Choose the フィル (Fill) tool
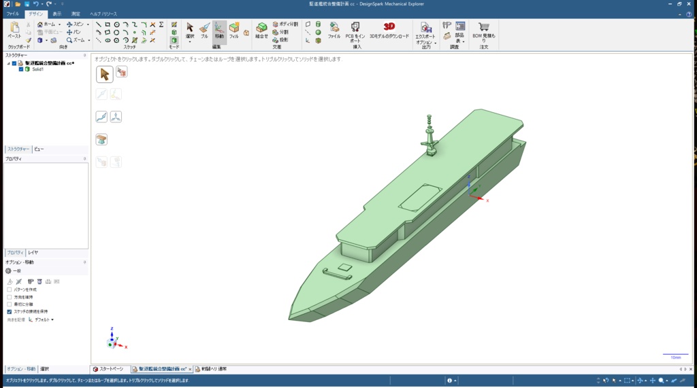The image size is (697, 388). [234, 31]
